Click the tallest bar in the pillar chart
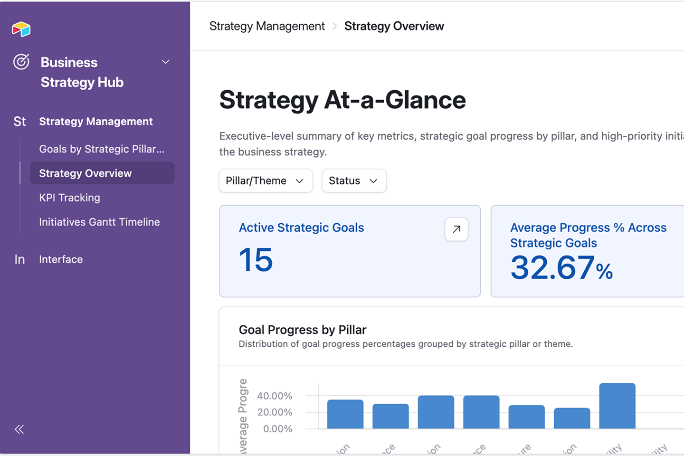This screenshot has height=456, width=684. pos(617,406)
